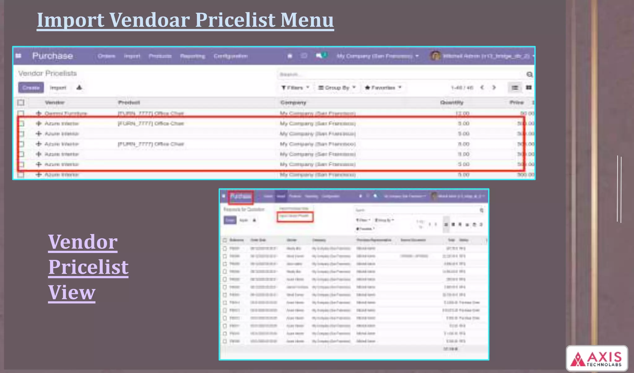The width and height of the screenshot is (634, 373).
Task: Click user avatar in upper screenshot navbar
Action: pos(436,56)
